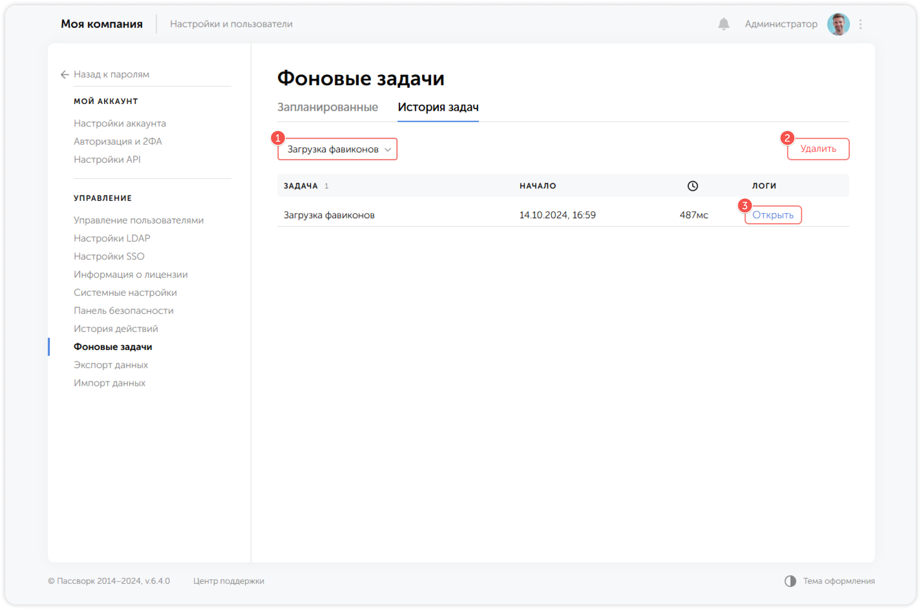Navigate to 'Экспорт данных'

[111, 365]
